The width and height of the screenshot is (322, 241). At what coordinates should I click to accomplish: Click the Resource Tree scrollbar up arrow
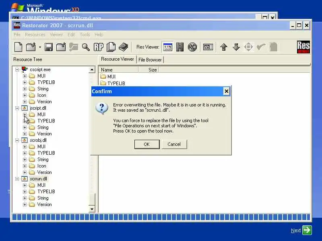[92, 69]
